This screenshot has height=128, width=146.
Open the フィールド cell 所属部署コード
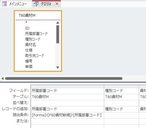tap(67, 91)
